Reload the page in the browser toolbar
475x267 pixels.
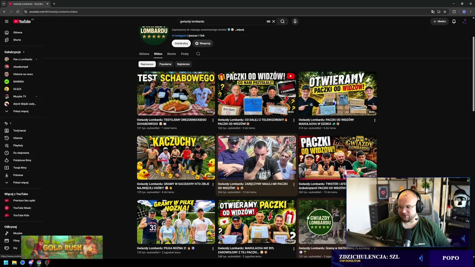click(17, 11)
